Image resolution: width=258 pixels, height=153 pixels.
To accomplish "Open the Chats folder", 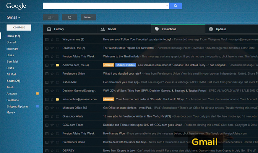I will tap(10, 55).
